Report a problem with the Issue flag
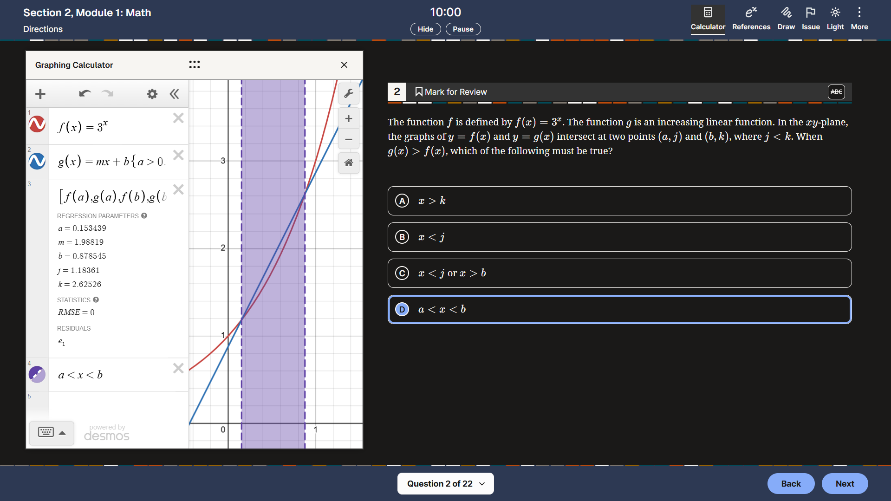This screenshot has height=501, width=891. tap(810, 19)
